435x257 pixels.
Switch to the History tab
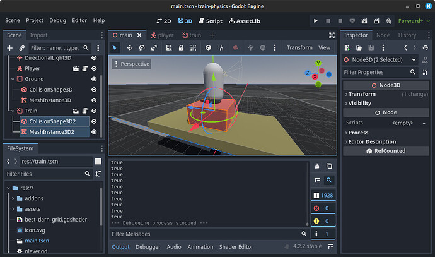pyautogui.click(x=407, y=35)
